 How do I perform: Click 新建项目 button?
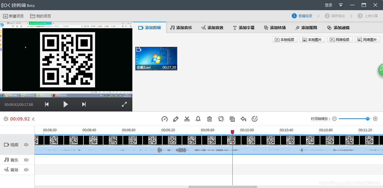pyautogui.click(x=14, y=16)
